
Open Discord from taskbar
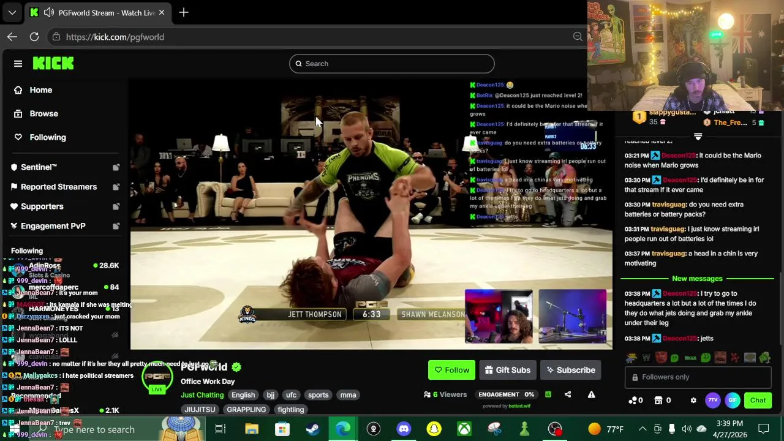pos(404,429)
